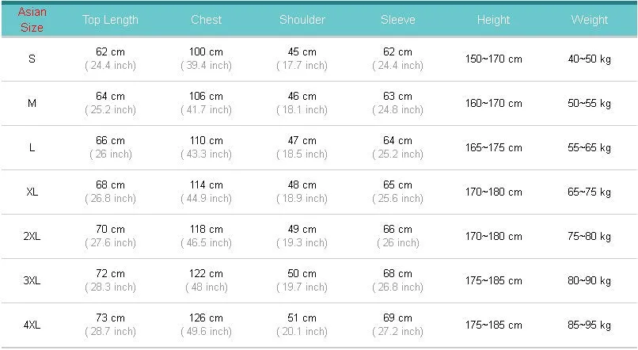Select the 51 cm shoulder value
The image size is (638, 350).
302,318
